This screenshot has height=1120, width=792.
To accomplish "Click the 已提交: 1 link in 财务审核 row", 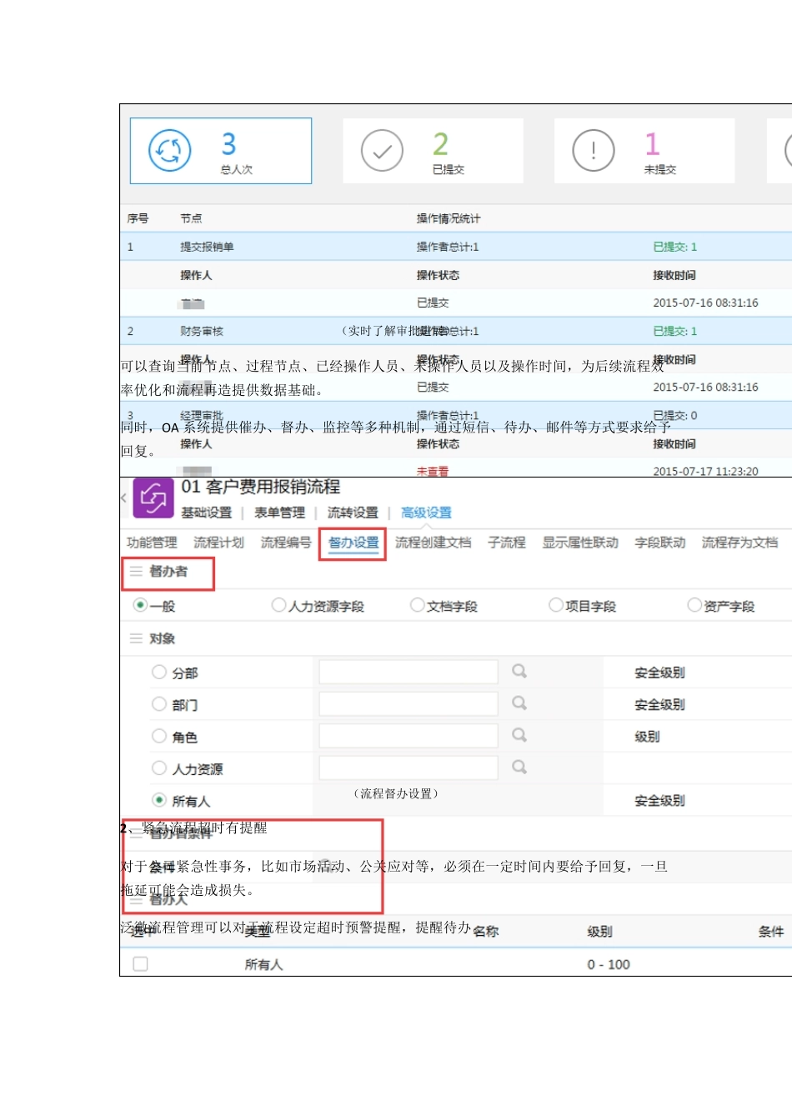I will (675, 331).
